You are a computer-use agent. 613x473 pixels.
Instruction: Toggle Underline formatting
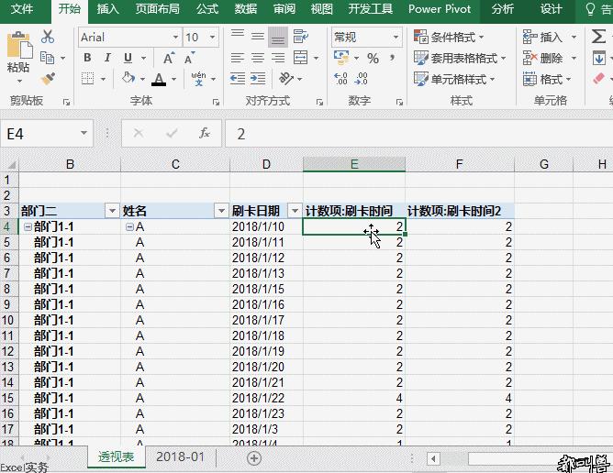[128, 58]
